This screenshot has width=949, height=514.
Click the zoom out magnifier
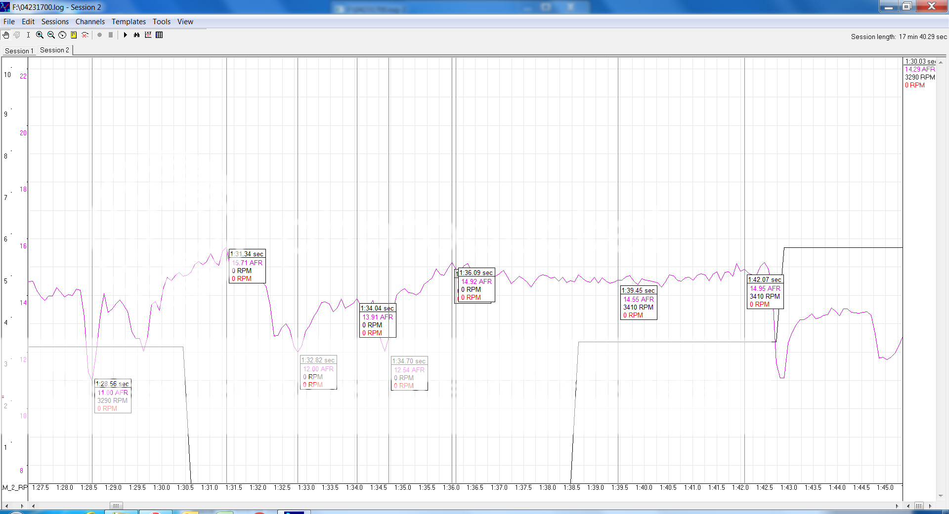click(x=51, y=35)
